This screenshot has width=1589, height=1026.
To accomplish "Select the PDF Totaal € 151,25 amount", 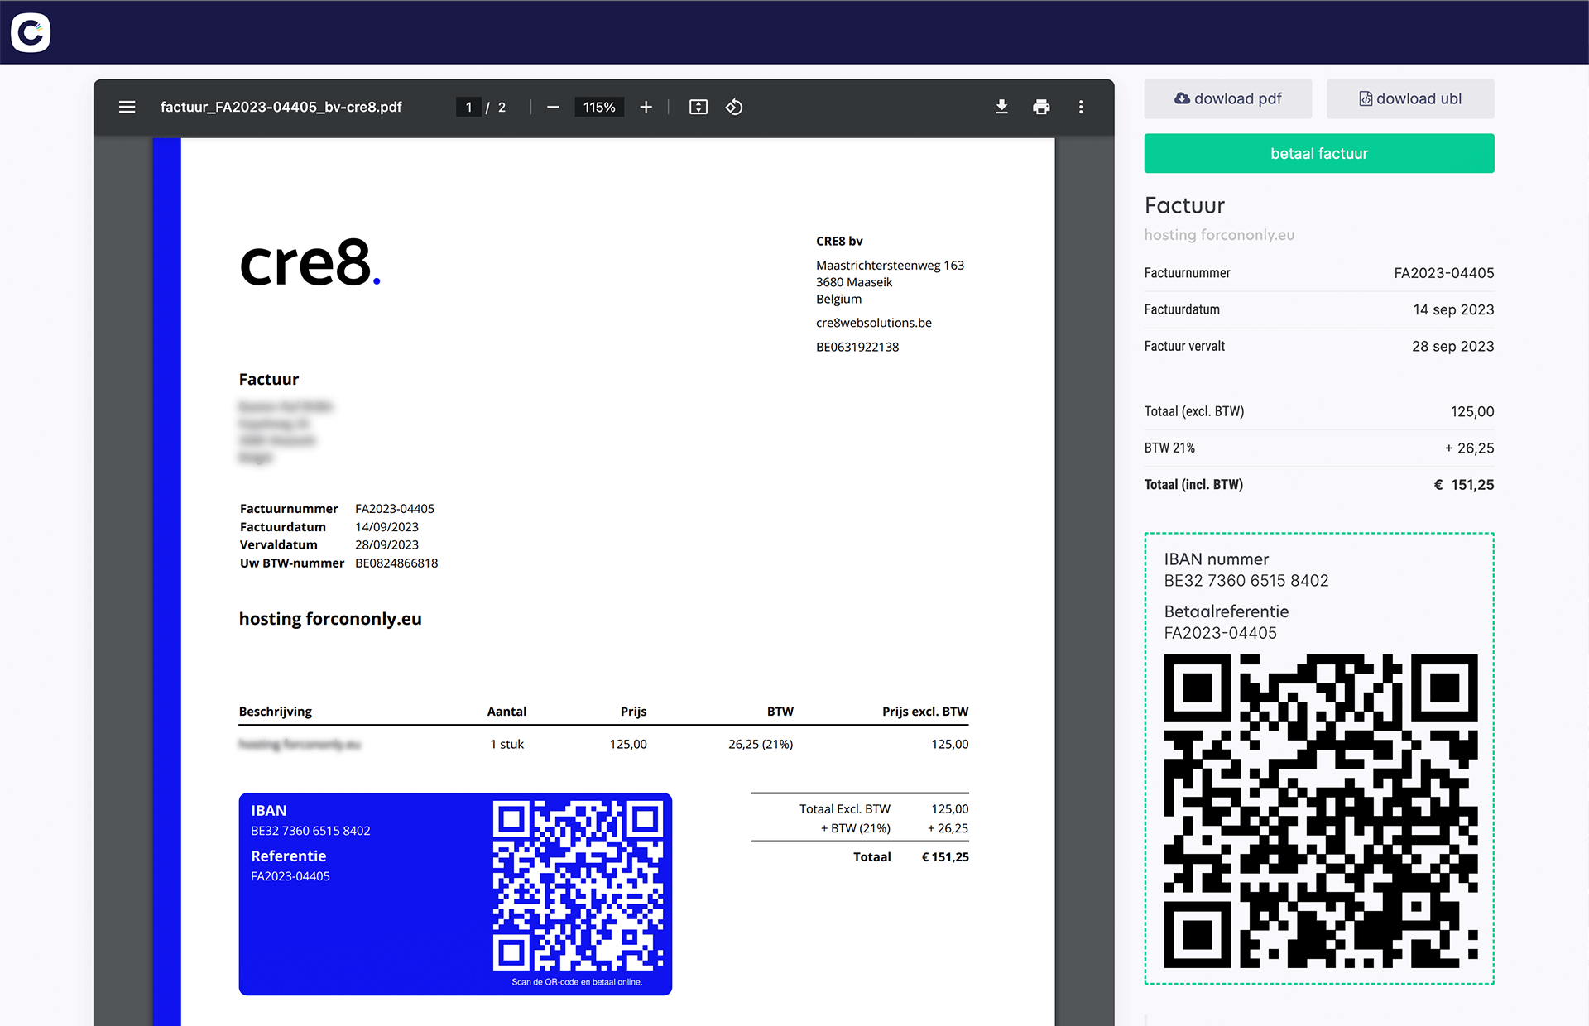I will tap(945, 857).
